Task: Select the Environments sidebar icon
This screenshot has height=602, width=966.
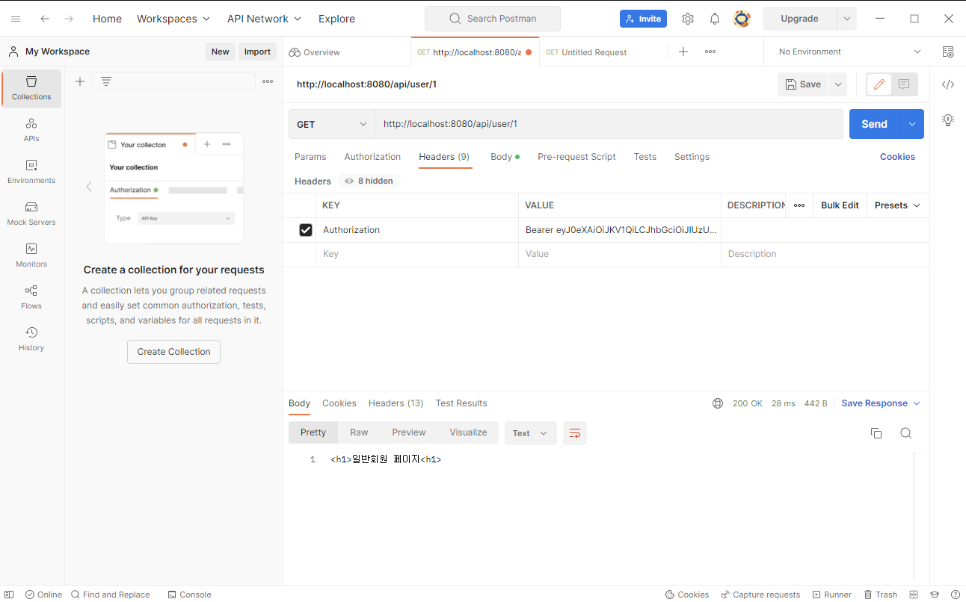Action: pyautogui.click(x=31, y=173)
